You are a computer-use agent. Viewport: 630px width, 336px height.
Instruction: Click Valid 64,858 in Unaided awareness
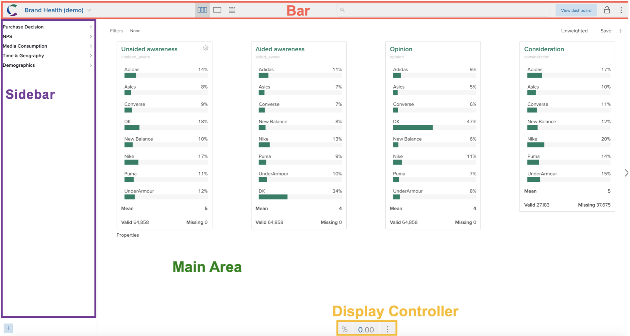click(135, 222)
